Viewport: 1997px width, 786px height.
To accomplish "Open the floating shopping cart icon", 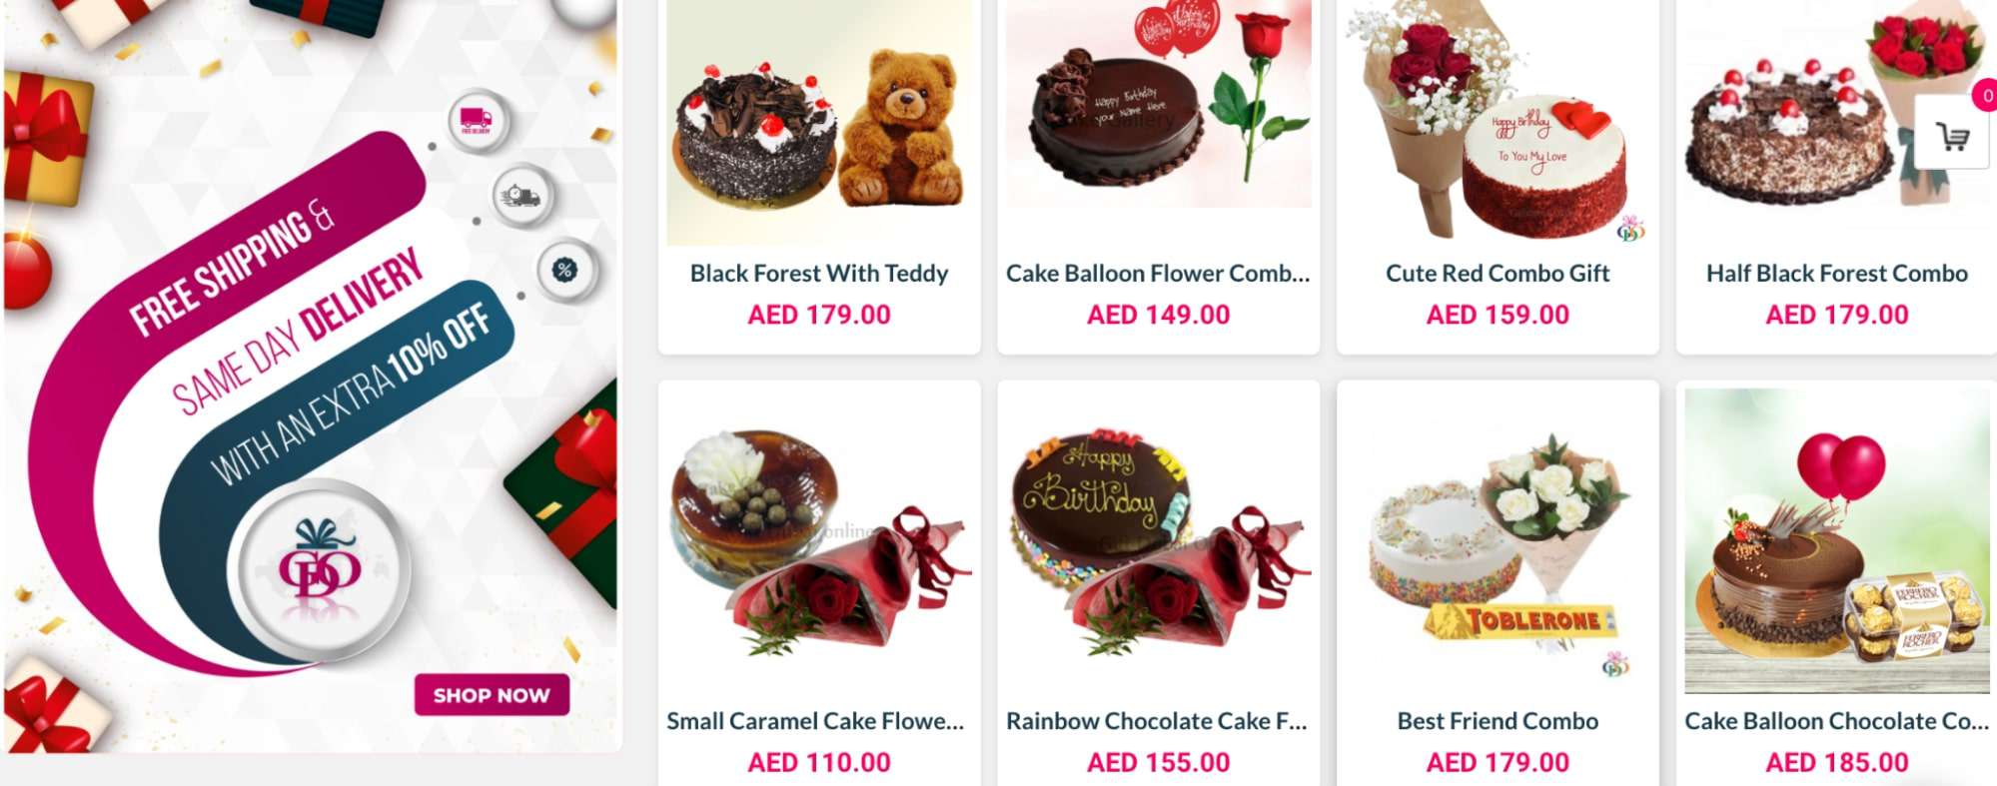I will [1952, 135].
